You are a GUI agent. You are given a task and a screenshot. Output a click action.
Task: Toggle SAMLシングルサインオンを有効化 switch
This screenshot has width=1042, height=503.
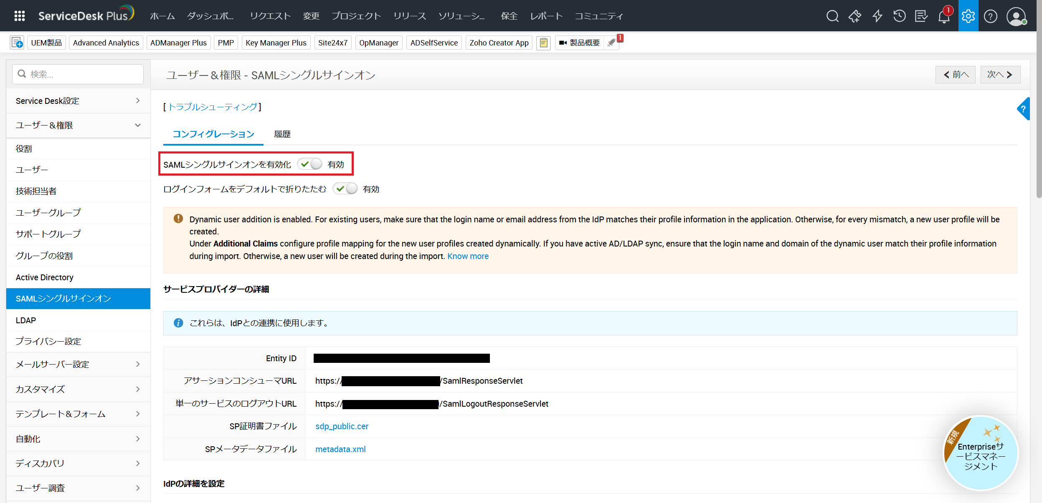(310, 164)
